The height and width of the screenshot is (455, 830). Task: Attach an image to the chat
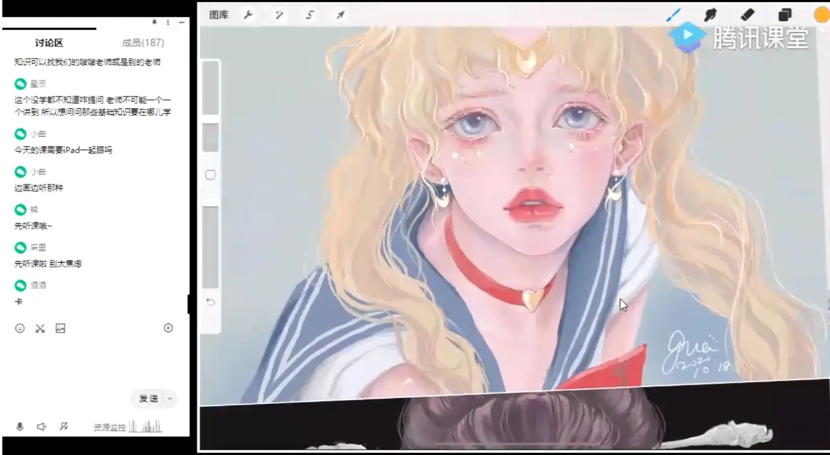(61, 328)
